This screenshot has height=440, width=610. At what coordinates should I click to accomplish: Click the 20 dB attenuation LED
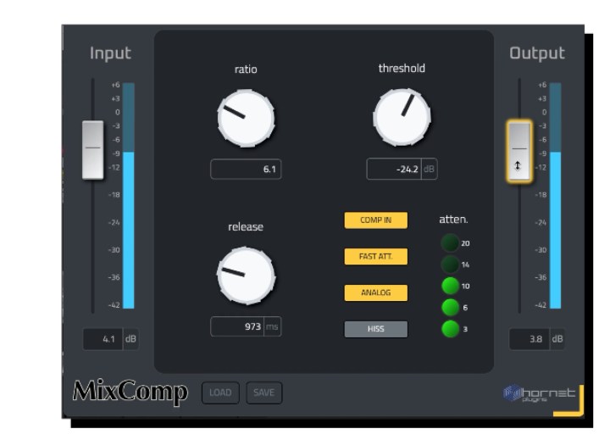(x=450, y=243)
